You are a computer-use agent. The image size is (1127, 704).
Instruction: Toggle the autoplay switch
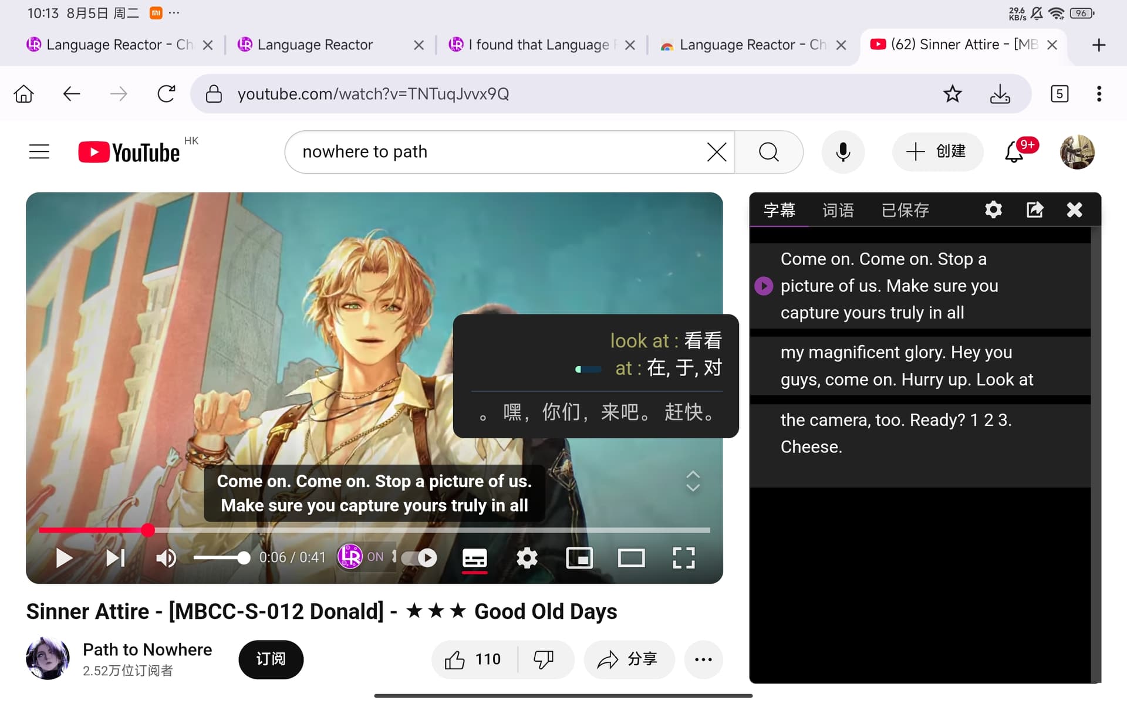click(419, 557)
